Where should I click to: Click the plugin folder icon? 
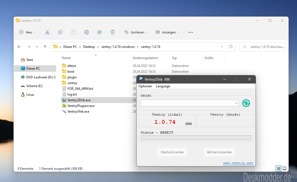coord(64,77)
